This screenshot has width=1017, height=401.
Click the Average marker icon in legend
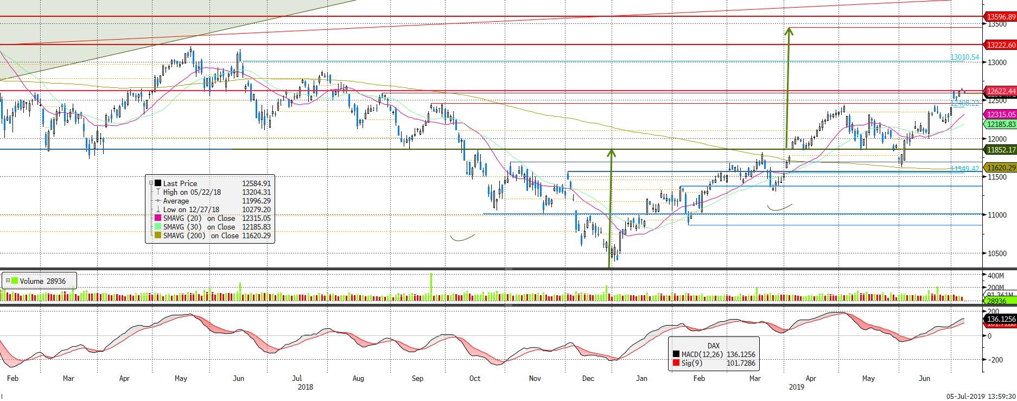tap(158, 201)
